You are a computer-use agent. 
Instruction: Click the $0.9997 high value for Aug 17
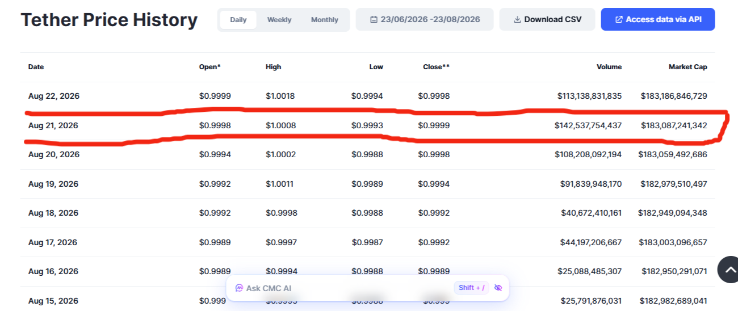[x=282, y=242]
